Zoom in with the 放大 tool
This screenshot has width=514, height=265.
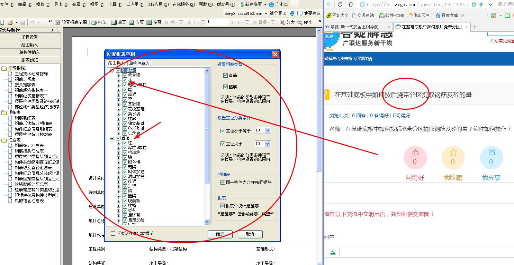pyautogui.click(x=287, y=22)
